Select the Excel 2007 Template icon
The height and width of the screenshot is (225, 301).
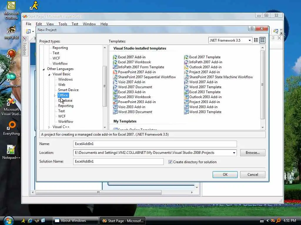[x=186, y=57]
